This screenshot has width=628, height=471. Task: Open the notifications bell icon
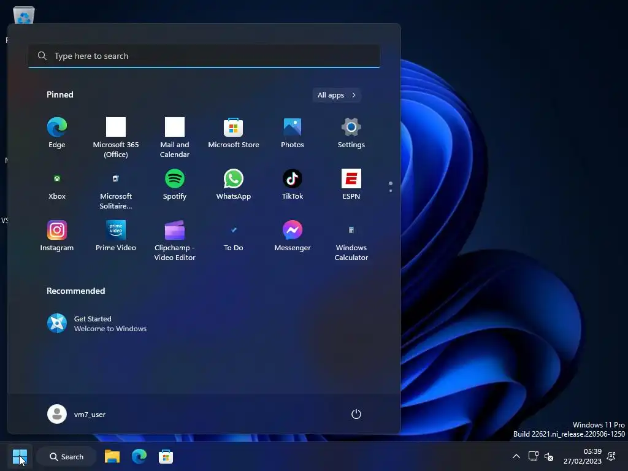(x=611, y=456)
